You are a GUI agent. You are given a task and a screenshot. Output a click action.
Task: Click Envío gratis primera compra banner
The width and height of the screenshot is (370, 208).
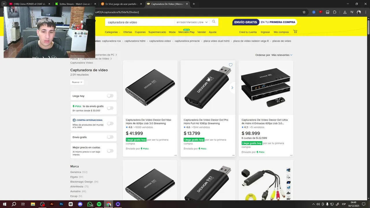pos(264,22)
